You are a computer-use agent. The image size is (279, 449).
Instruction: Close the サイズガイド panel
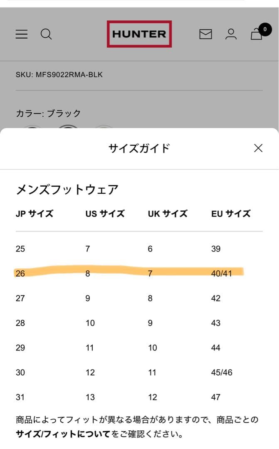click(258, 148)
